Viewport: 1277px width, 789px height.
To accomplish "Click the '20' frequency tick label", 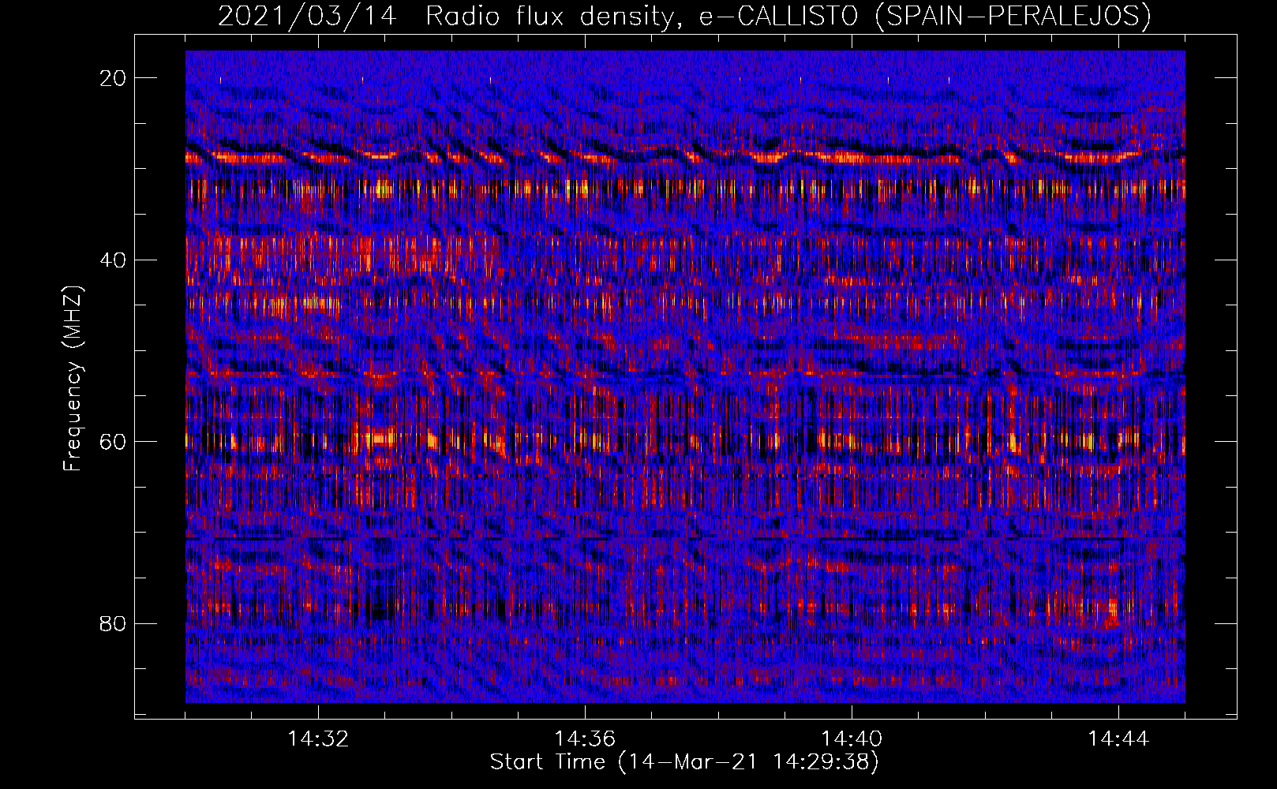I will tap(113, 78).
